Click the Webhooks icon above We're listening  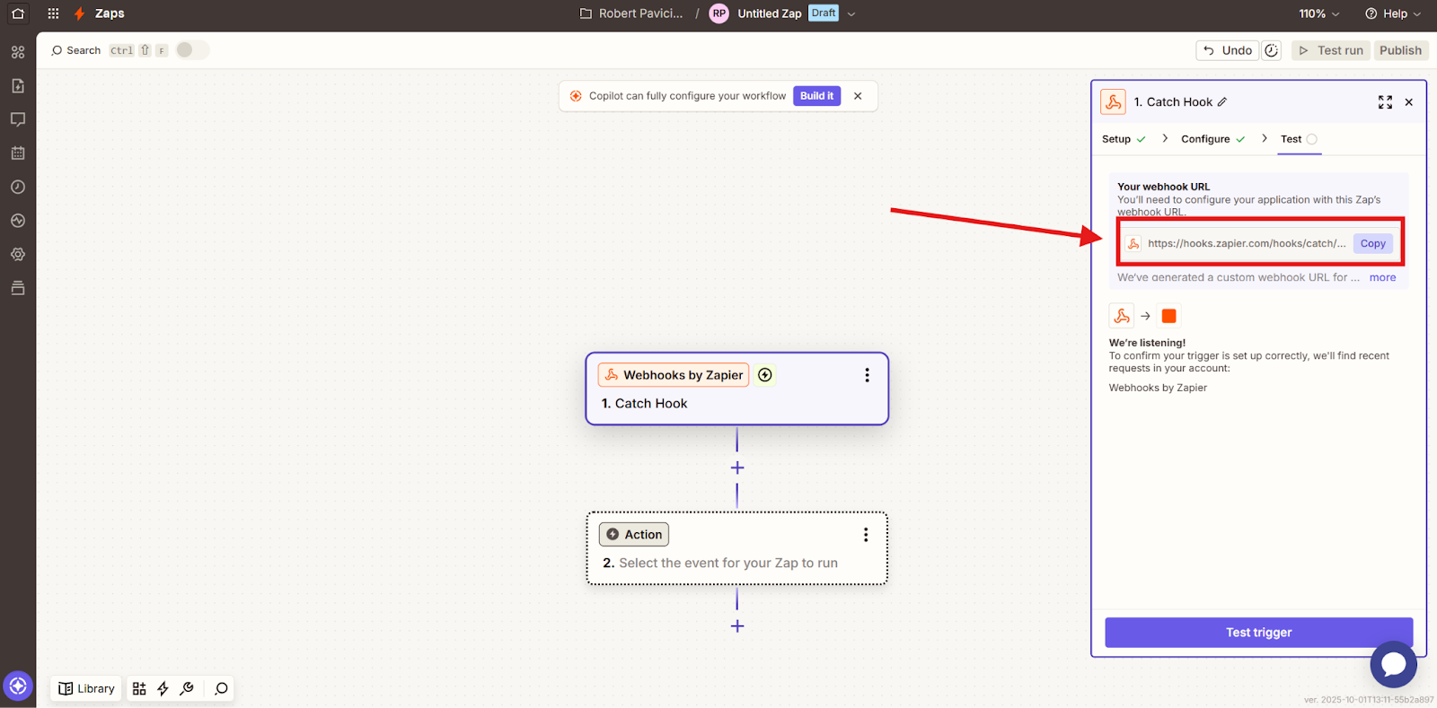[1122, 316]
